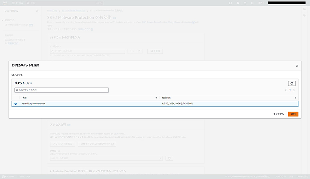Open the console settings gear
The height and width of the screenshot is (179, 310).
[x=252, y=3]
